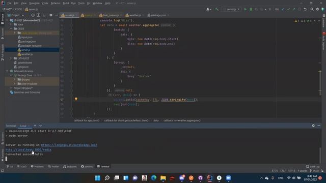
Task: Expand all icon in Project panel header
Action: pos(38,15)
